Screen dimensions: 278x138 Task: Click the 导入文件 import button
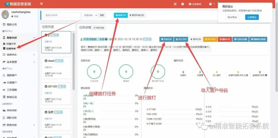(x=181, y=39)
